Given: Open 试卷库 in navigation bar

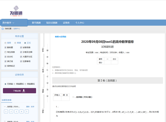Looking at the screenshot, I should 66,23.
